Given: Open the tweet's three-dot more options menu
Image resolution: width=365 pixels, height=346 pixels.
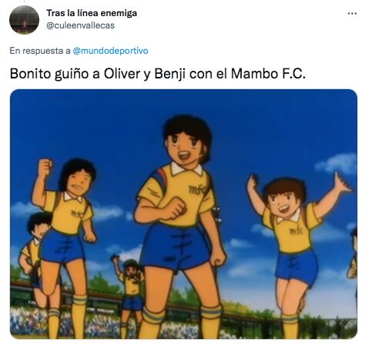Looking at the screenshot, I should [352, 13].
